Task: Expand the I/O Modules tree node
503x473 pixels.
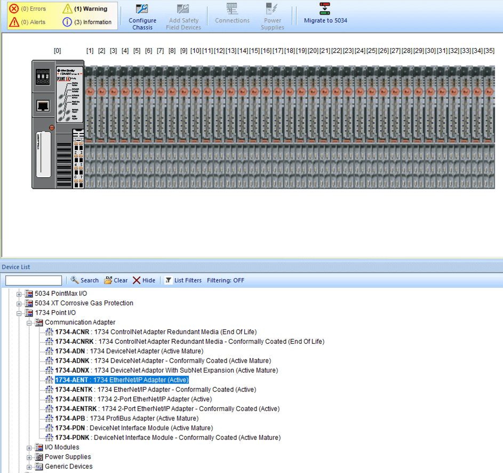Action: [x=29, y=448]
